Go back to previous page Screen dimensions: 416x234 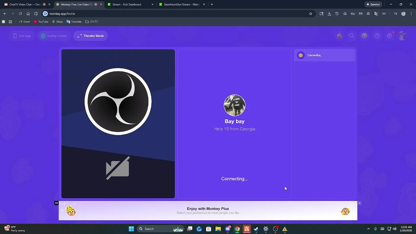click(x=5, y=14)
